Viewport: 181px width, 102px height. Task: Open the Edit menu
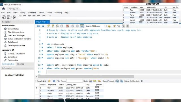pos(9,12)
